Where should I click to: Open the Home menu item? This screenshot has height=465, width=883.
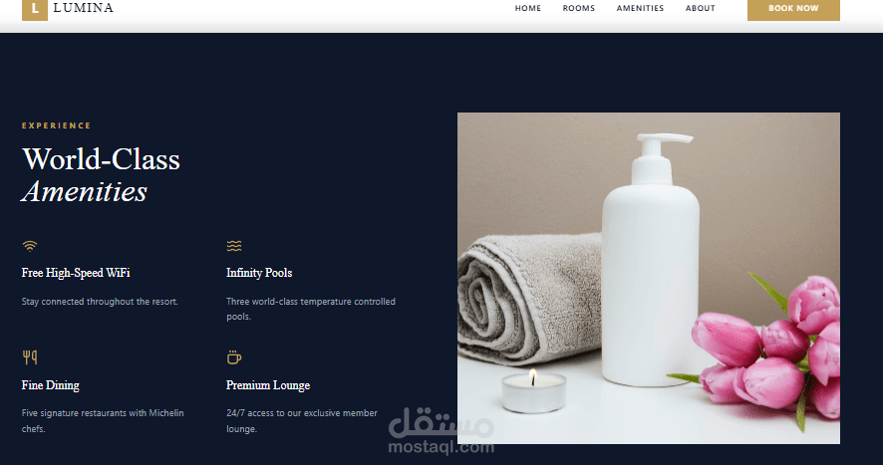click(x=527, y=8)
